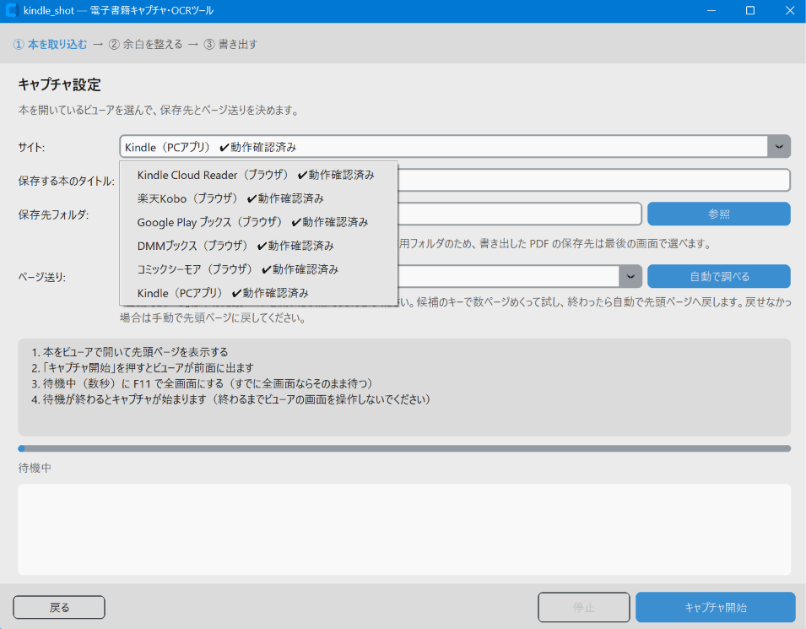Click the 自動で調べる button
The height and width of the screenshot is (629, 806).
(x=718, y=277)
